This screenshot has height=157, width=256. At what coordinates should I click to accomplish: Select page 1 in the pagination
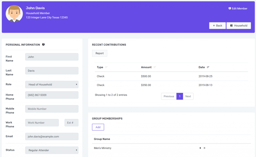tap(180, 96)
